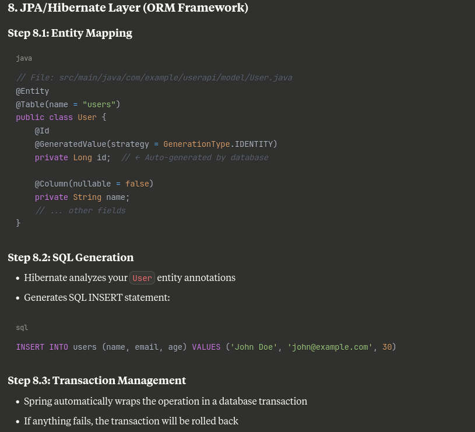The image size is (475, 432).
Task: Select the bullet "If anything fails, the transaction..."
Action: pyautogui.click(x=131, y=421)
